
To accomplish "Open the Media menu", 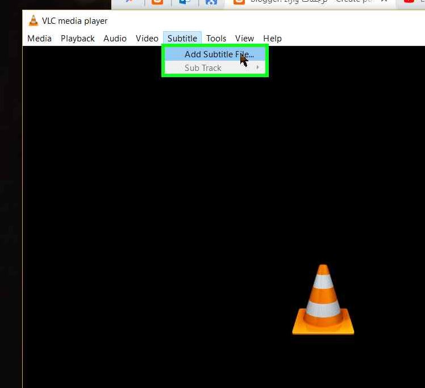I will point(40,39).
